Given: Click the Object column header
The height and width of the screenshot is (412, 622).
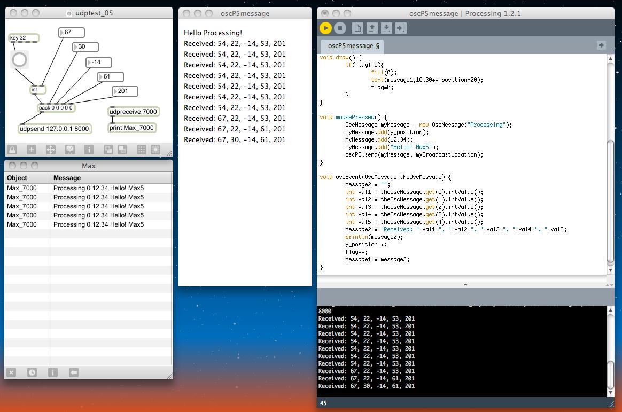Looking at the screenshot, I should click(x=17, y=178).
